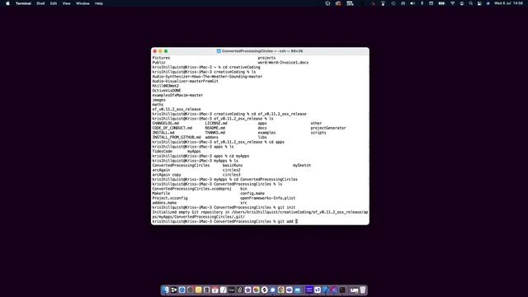Open the Edit menu

click(54, 3)
